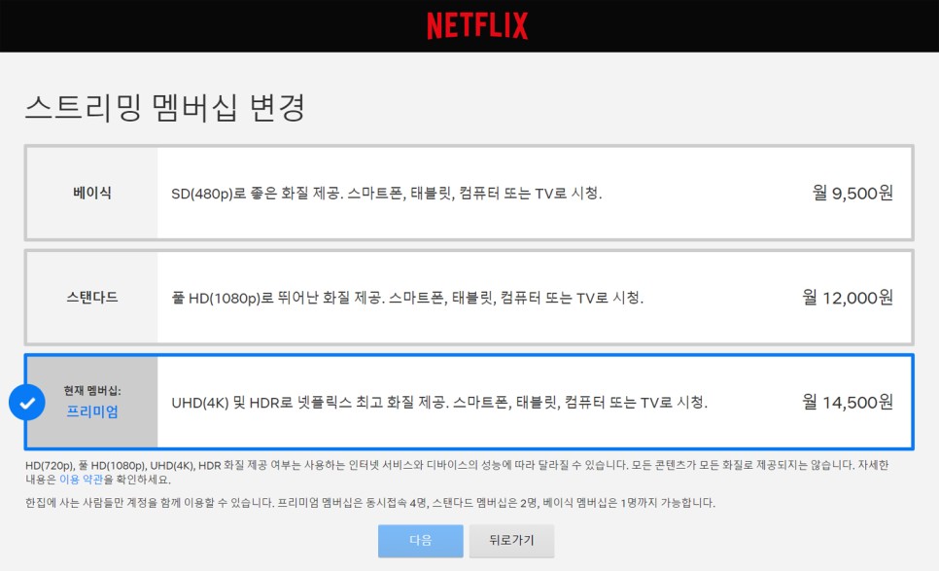The image size is (939, 571).
Task: Click the 월 9,500원 price
Action: pyautogui.click(x=852, y=193)
